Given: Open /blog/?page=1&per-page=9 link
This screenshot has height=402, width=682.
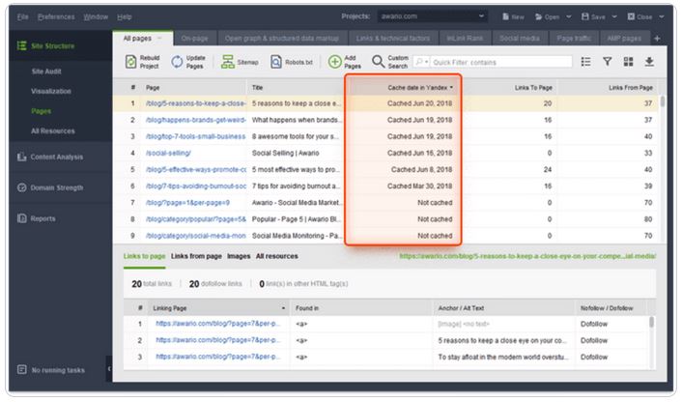Looking at the screenshot, I should click(x=188, y=203).
